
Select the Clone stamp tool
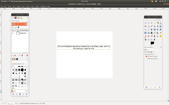pos(158,36)
